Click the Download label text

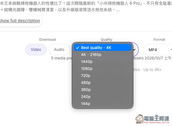48,39
